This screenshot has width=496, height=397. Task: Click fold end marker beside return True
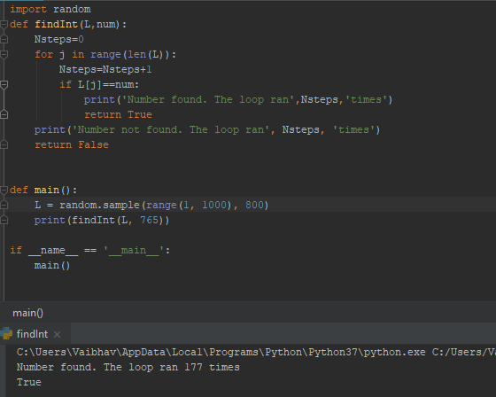(x=4, y=114)
